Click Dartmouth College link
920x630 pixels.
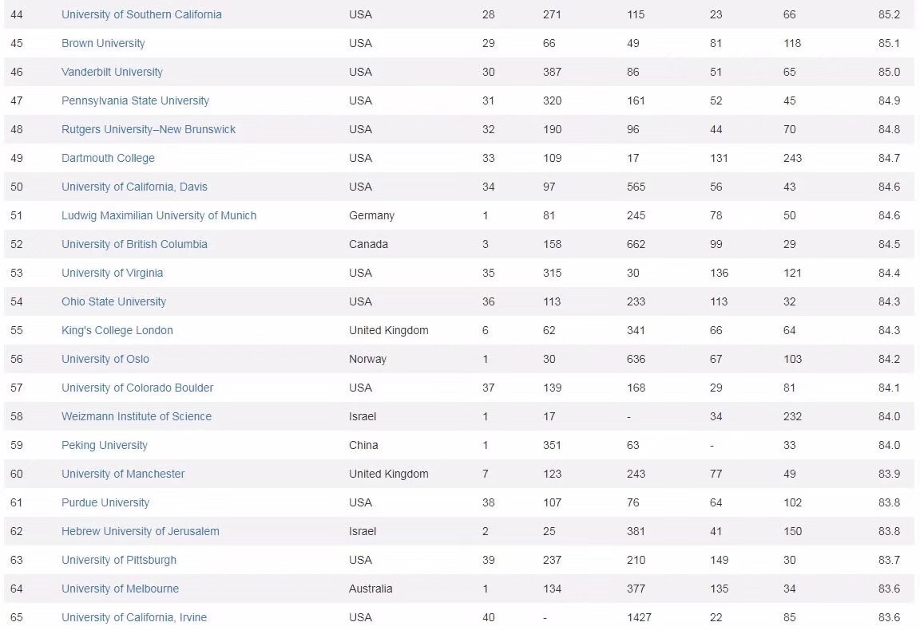tap(108, 158)
